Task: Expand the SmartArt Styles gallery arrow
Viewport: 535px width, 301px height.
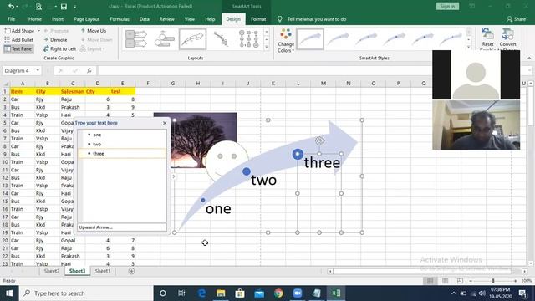Action: tap(468, 47)
